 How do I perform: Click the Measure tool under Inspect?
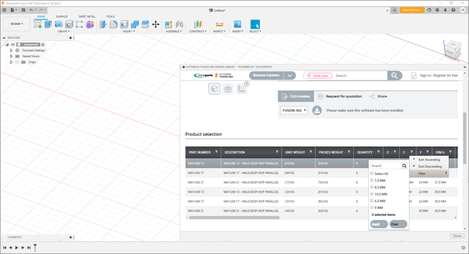[x=220, y=24]
